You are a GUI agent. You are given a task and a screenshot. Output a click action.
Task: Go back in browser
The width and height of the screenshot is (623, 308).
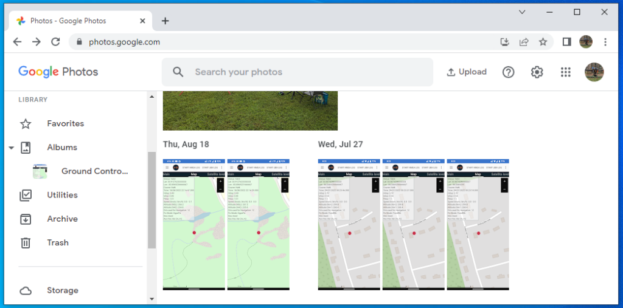click(17, 42)
